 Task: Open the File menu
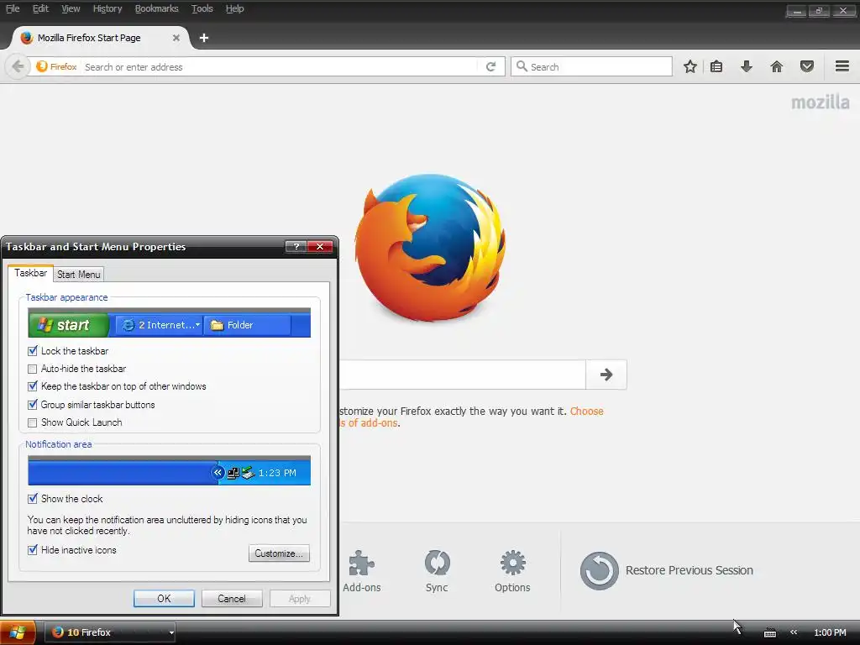point(13,8)
